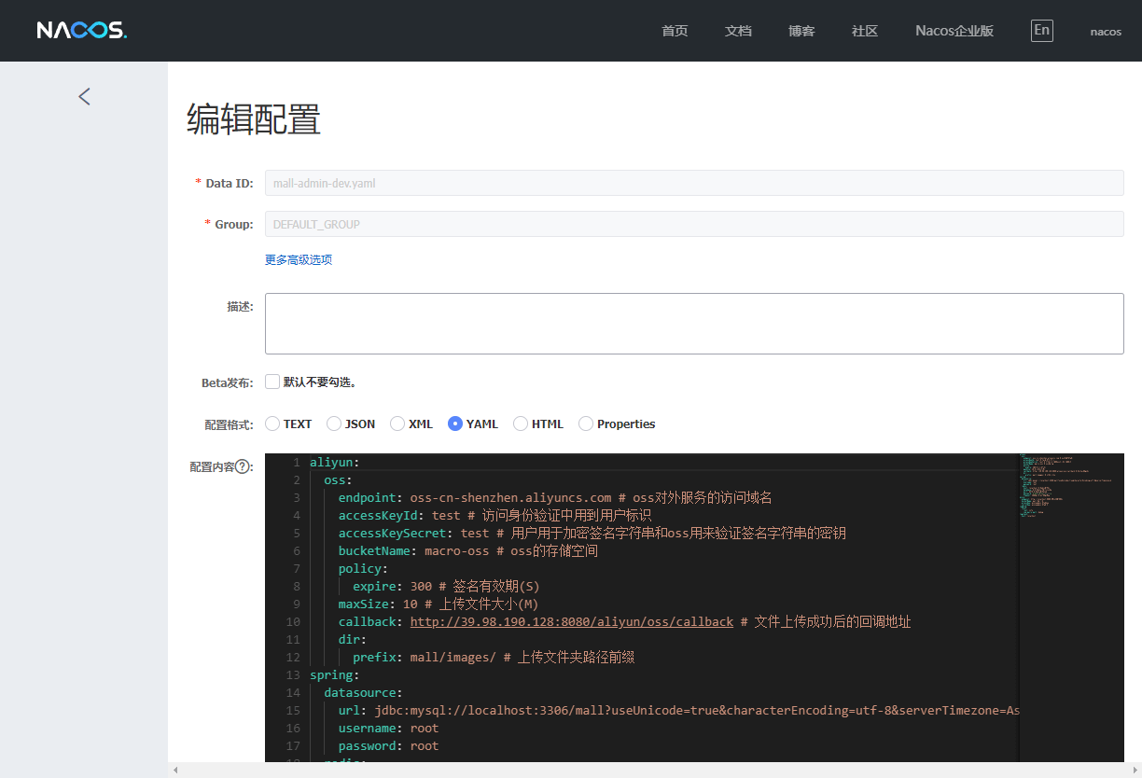Image resolution: width=1142 pixels, height=778 pixels.
Task: Click the 编辑配置 page heading
Action: click(254, 119)
